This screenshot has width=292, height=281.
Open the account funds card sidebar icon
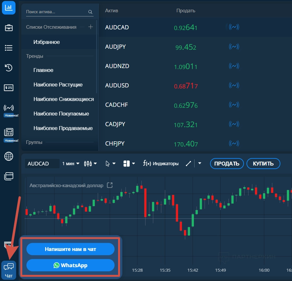tap(9, 88)
